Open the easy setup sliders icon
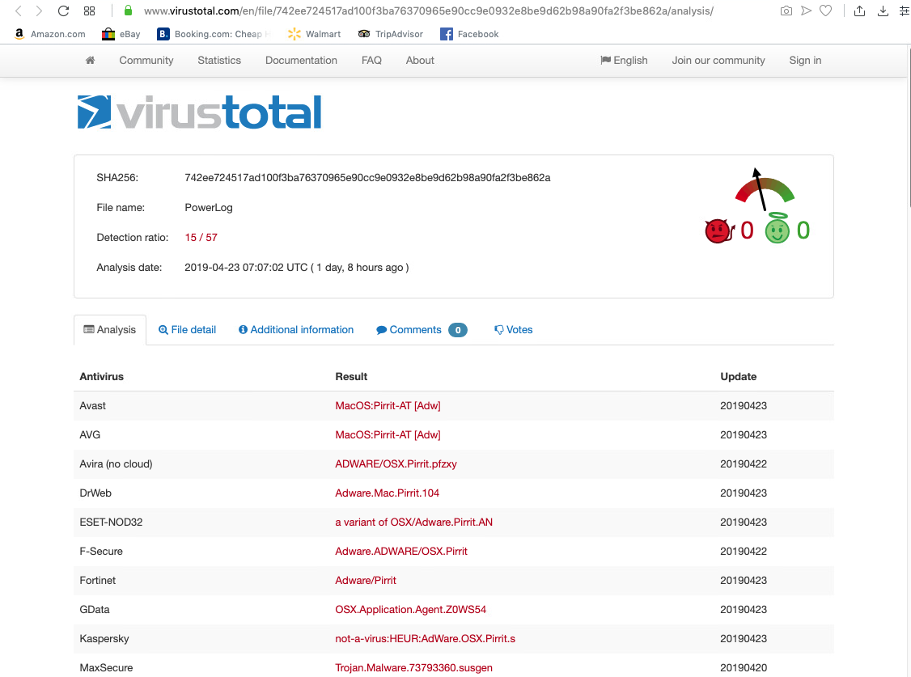Image resolution: width=911 pixels, height=677 pixels. pyautogui.click(x=905, y=11)
